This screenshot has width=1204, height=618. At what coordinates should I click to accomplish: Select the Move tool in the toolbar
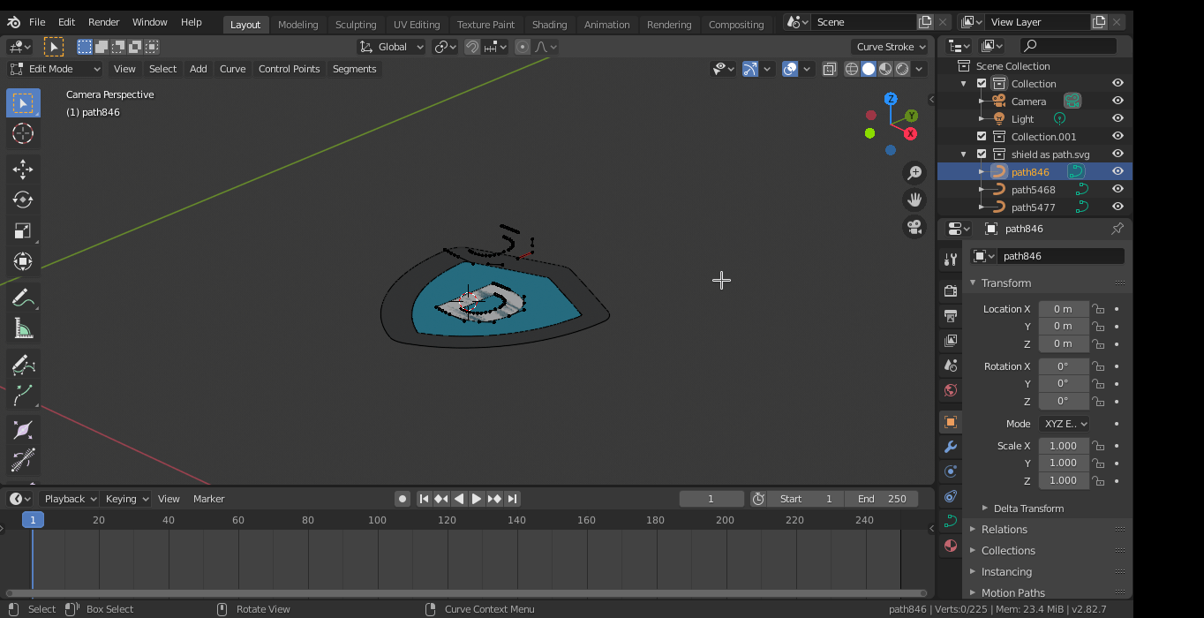pos(23,169)
